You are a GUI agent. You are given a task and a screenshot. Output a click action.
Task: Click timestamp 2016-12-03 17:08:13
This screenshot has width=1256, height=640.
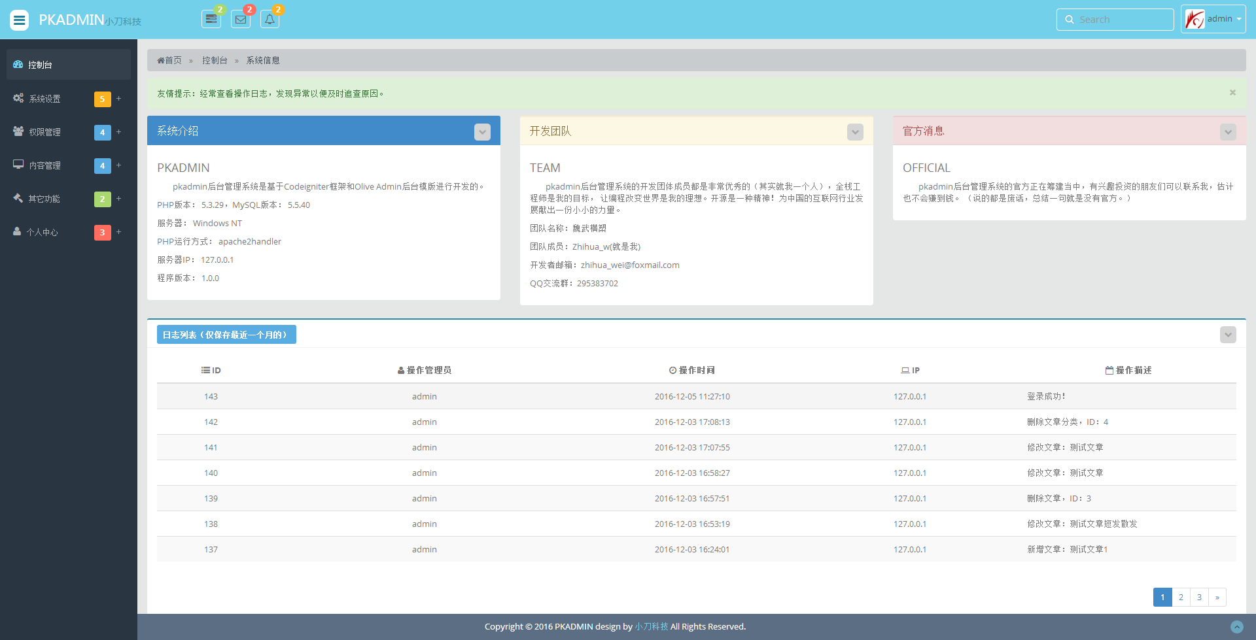tap(692, 422)
